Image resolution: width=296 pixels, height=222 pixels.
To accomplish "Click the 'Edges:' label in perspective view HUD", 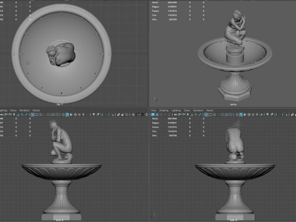I will [155, 7].
